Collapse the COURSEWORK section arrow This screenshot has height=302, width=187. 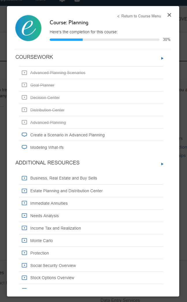click(162, 58)
